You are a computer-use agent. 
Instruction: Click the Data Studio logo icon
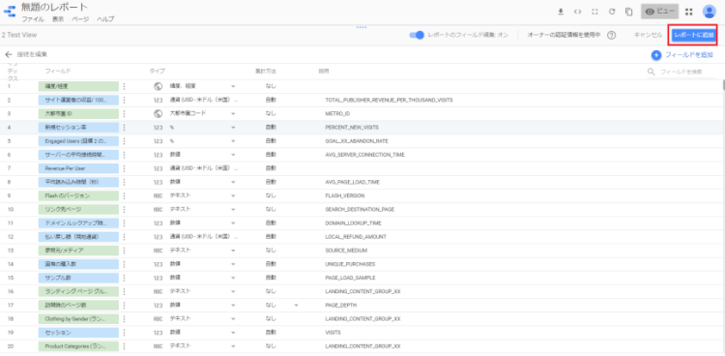click(x=10, y=11)
